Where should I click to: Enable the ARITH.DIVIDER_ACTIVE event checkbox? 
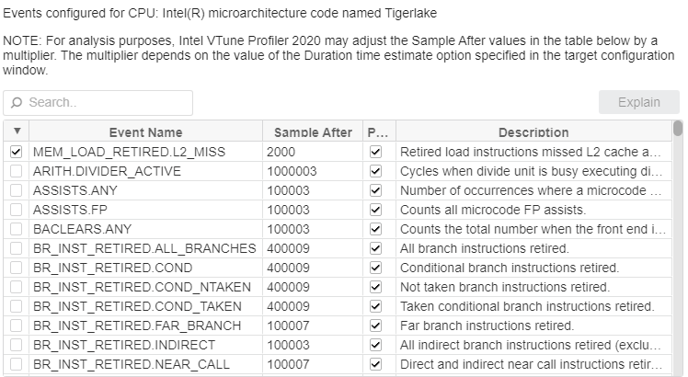tap(16, 171)
